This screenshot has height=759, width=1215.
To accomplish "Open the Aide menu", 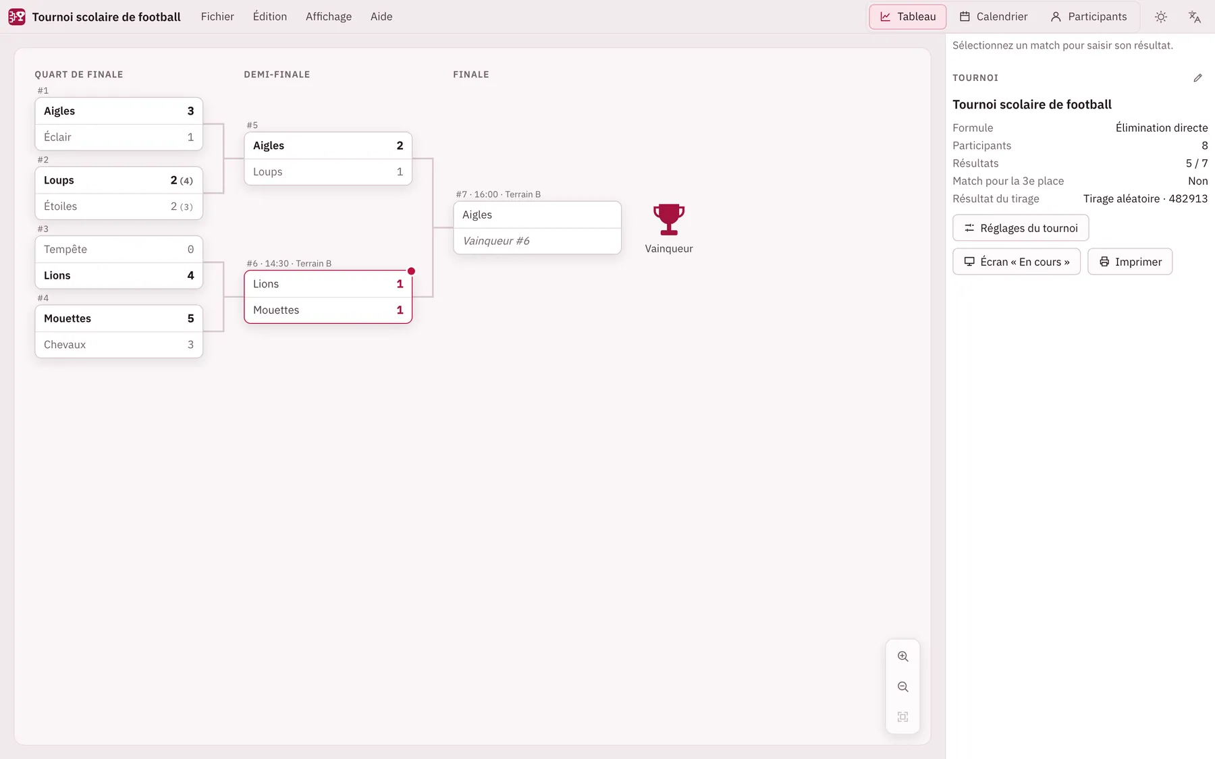I will (x=381, y=17).
